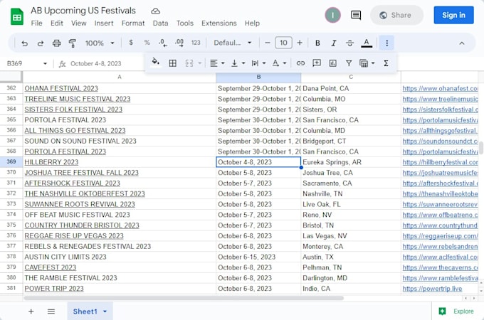Click the Explore button
The width and height of the screenshot is (484, 320).
click(456, 311)
